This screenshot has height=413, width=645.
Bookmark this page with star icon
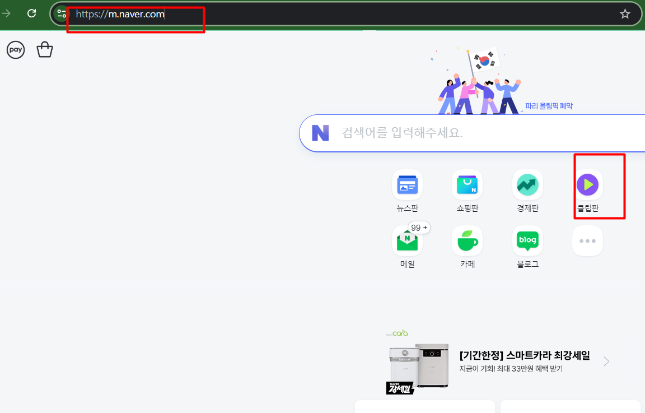click(625, 14)
